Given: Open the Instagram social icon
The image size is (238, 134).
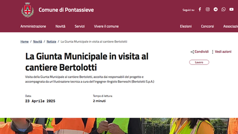Looking at the screenshot, I should [208, 10].
